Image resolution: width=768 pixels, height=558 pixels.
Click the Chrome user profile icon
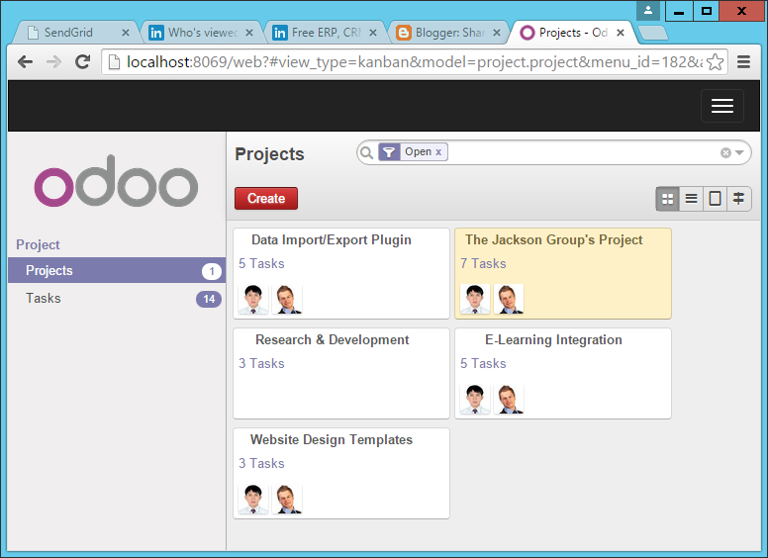click(648, 10)
